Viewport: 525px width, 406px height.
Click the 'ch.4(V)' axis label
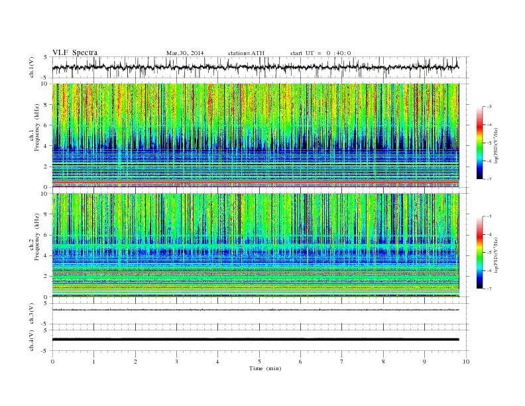(32, 340)
